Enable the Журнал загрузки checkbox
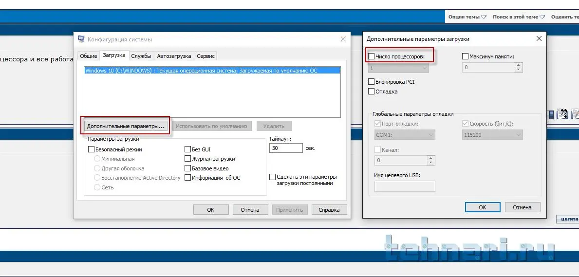The image size is (579, 277). pyautogui.click(x=187, y=159)
